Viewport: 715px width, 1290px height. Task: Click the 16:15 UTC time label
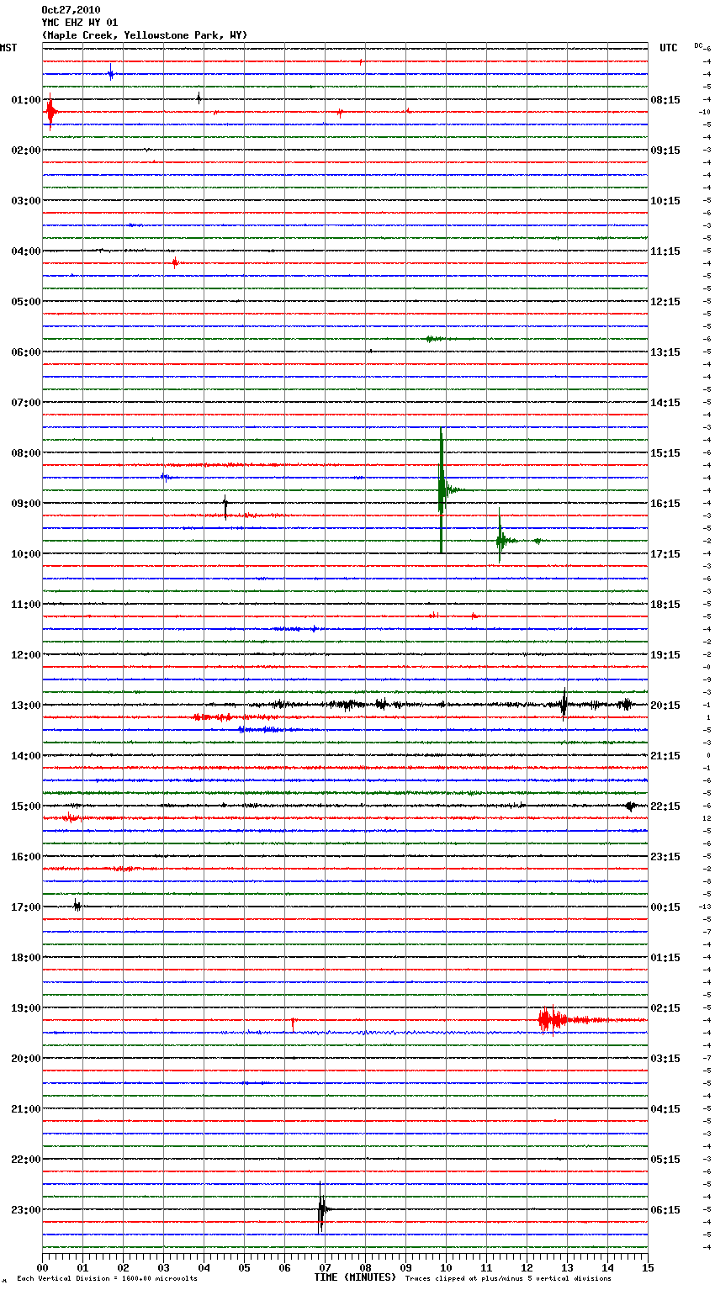[665, 504]
